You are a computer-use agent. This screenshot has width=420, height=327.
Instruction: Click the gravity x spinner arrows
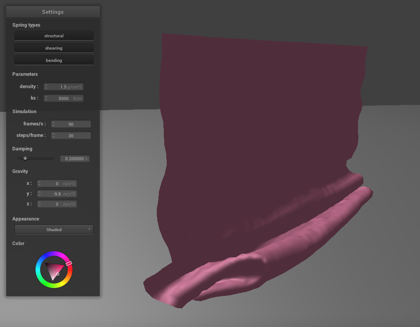click(39, 184)
